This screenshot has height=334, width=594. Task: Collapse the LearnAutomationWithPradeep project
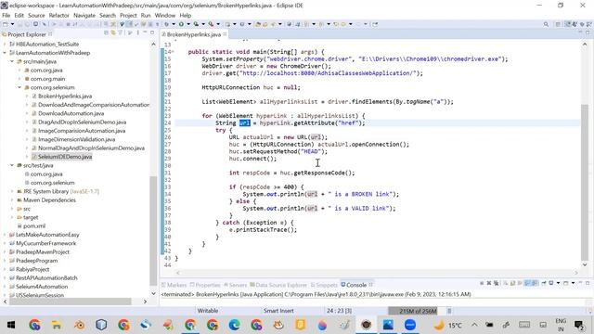tap(5, 53)
